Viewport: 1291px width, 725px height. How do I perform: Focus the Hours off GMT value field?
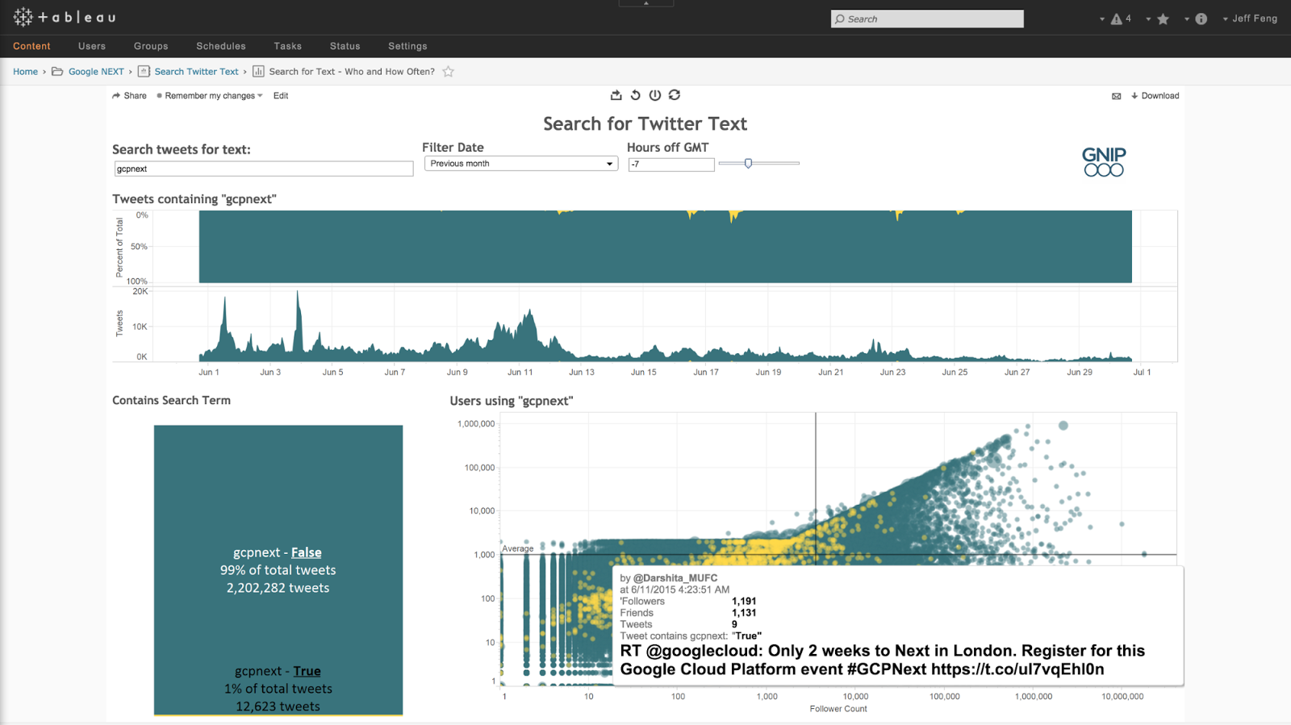671,165
